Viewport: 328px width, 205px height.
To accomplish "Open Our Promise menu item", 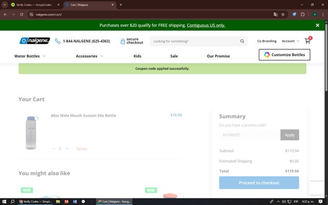I will coord(218,56).
